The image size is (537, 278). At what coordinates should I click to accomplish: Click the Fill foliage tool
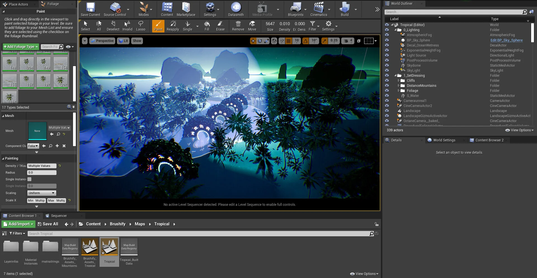(x=207, y=26)
